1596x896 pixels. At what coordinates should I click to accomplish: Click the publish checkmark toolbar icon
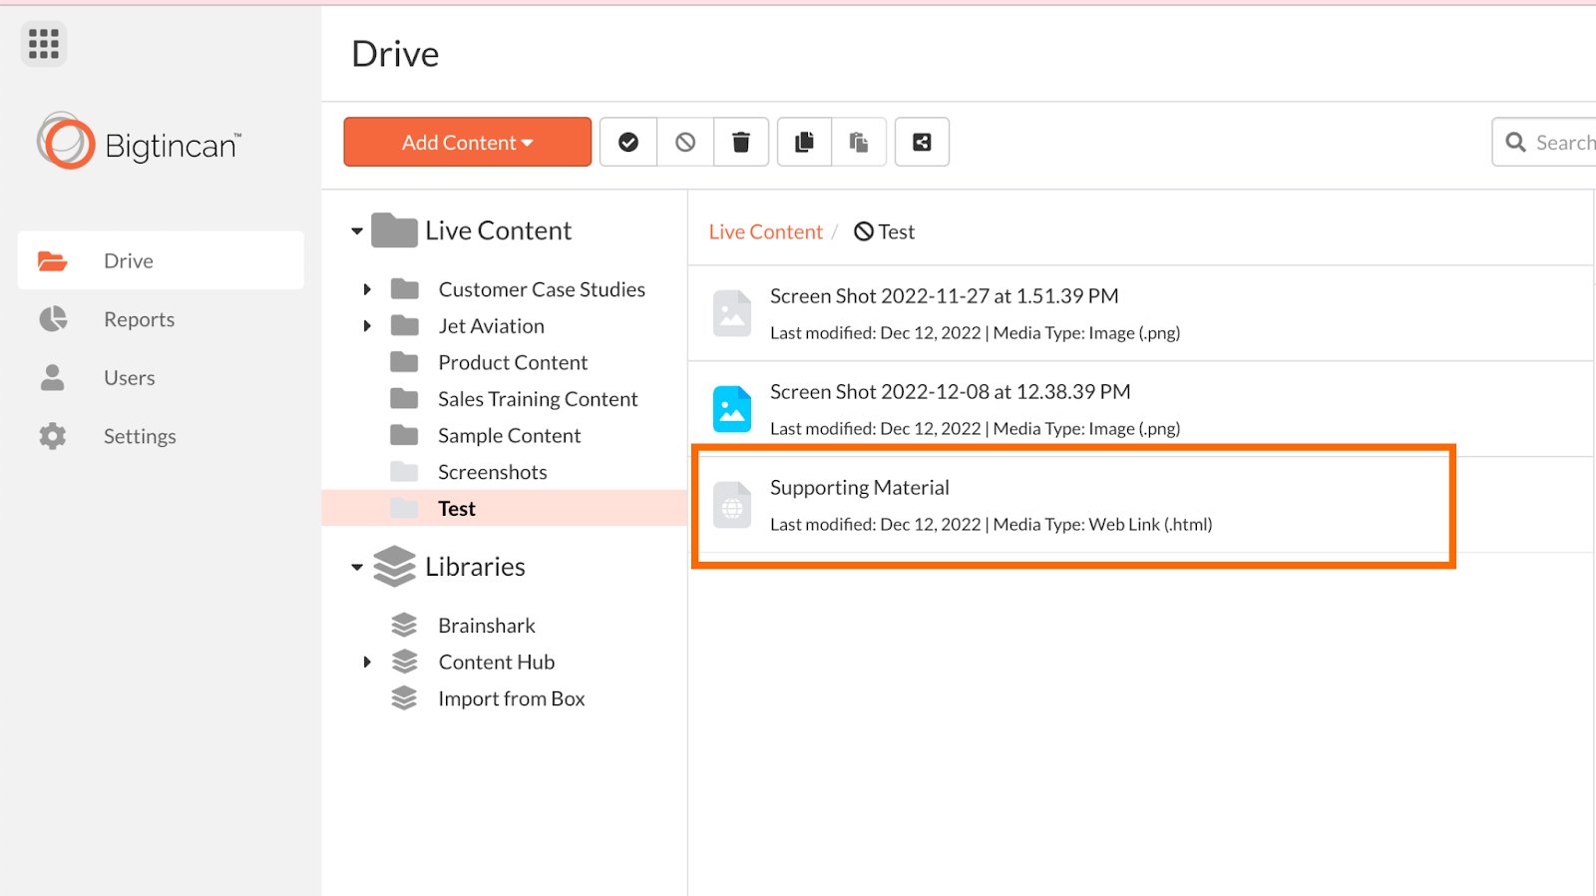point(628,142)
